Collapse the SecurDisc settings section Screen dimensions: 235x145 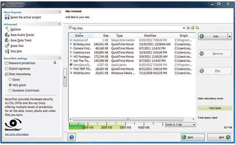coord(59,58)
